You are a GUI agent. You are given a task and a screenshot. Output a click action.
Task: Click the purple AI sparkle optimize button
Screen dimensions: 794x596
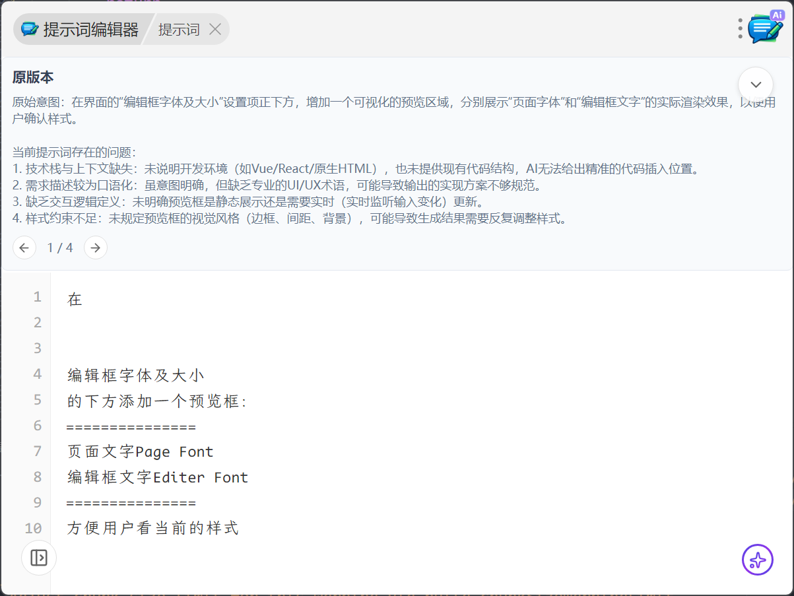tap(757, 560)
